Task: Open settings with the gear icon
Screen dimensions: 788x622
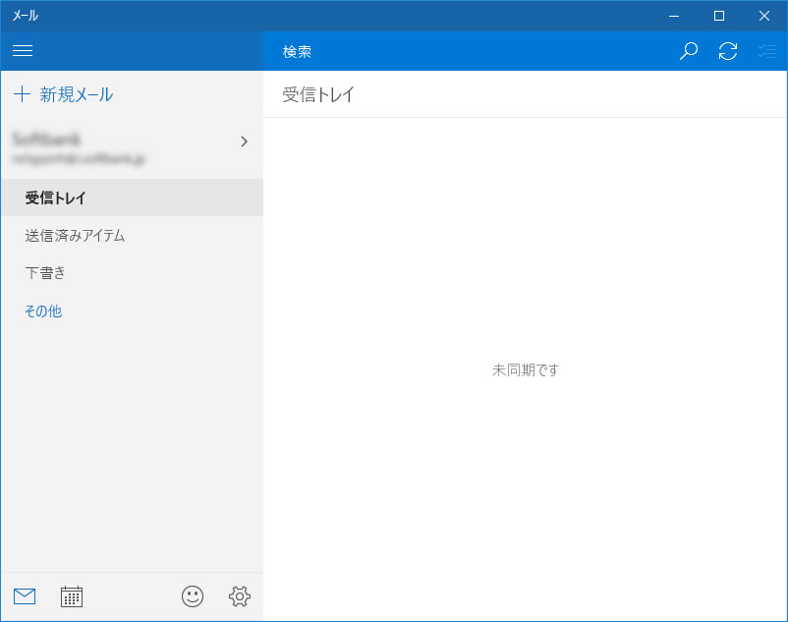Action: pos(240,596)
